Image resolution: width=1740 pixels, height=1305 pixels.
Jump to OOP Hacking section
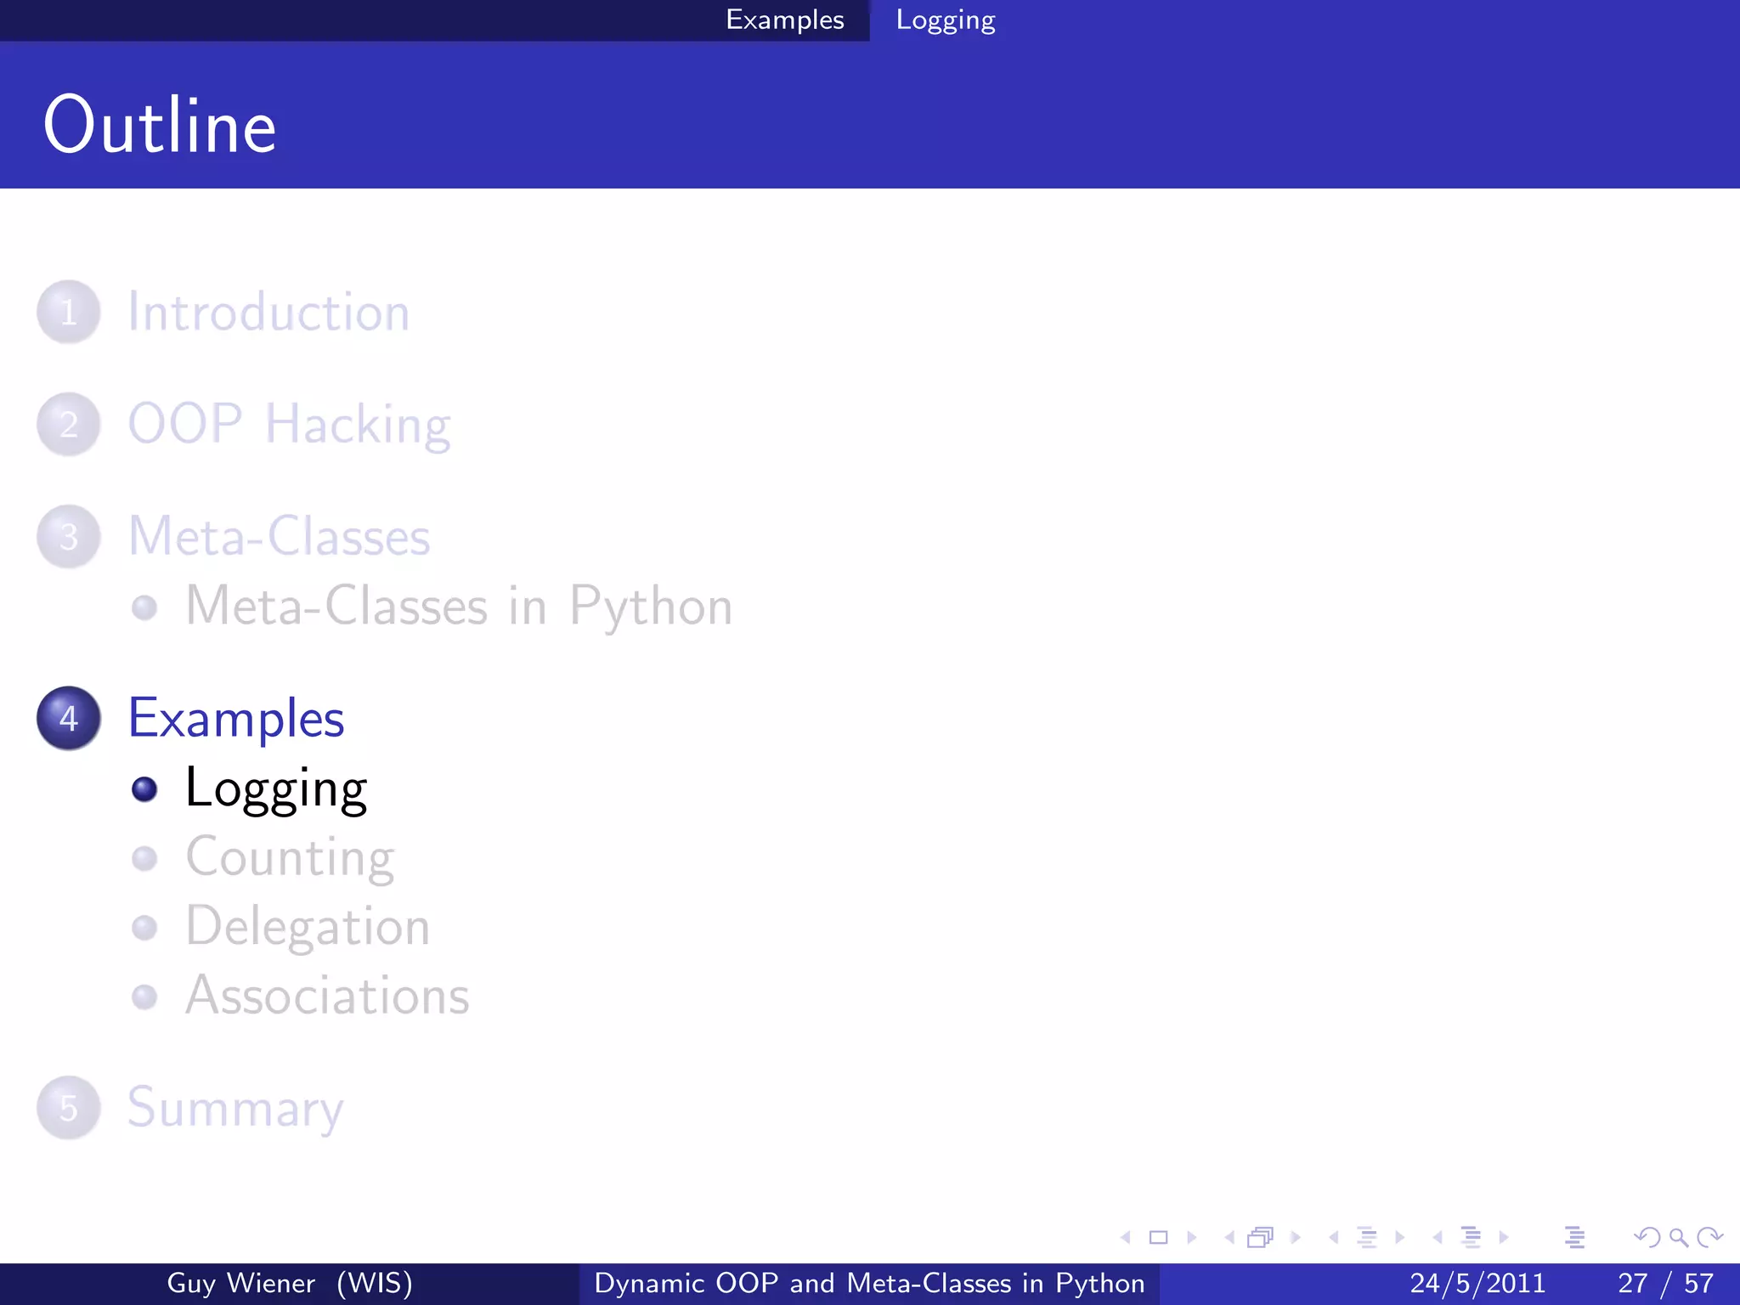coord(289,425)
